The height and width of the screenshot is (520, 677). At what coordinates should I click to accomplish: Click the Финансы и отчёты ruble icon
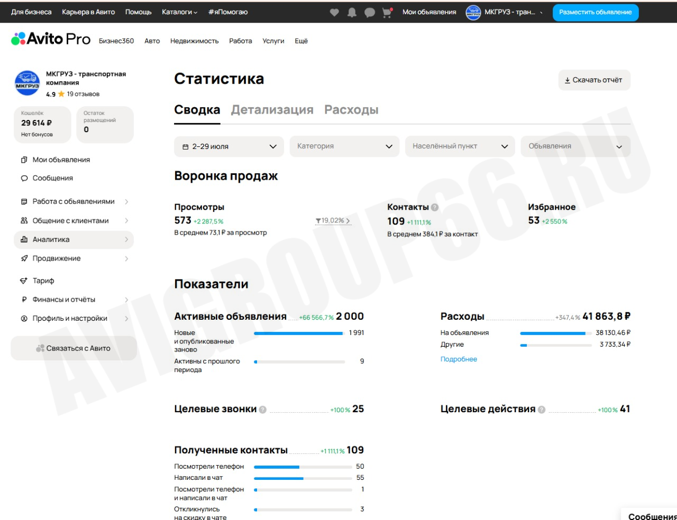[x=24, y=300]
